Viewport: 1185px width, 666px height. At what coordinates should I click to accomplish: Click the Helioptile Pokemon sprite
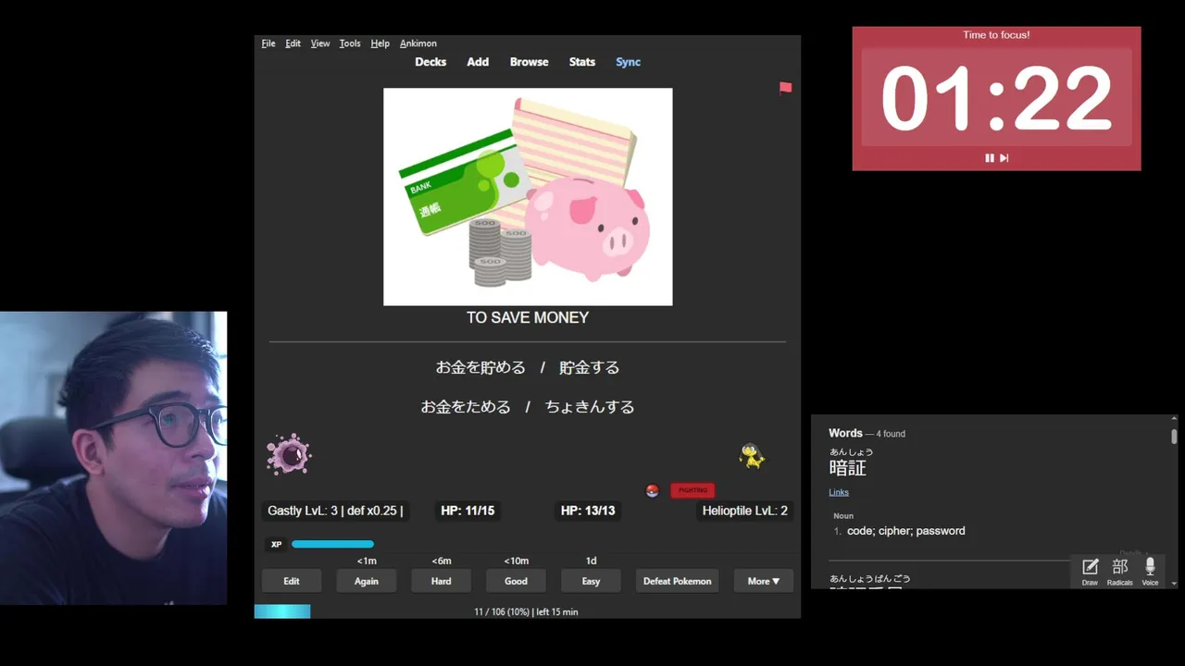pyautogui.click(x=751, y=455)
